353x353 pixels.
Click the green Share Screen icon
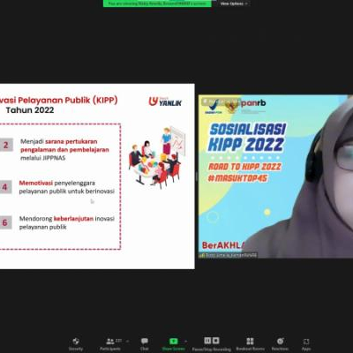tap(174, 342)
